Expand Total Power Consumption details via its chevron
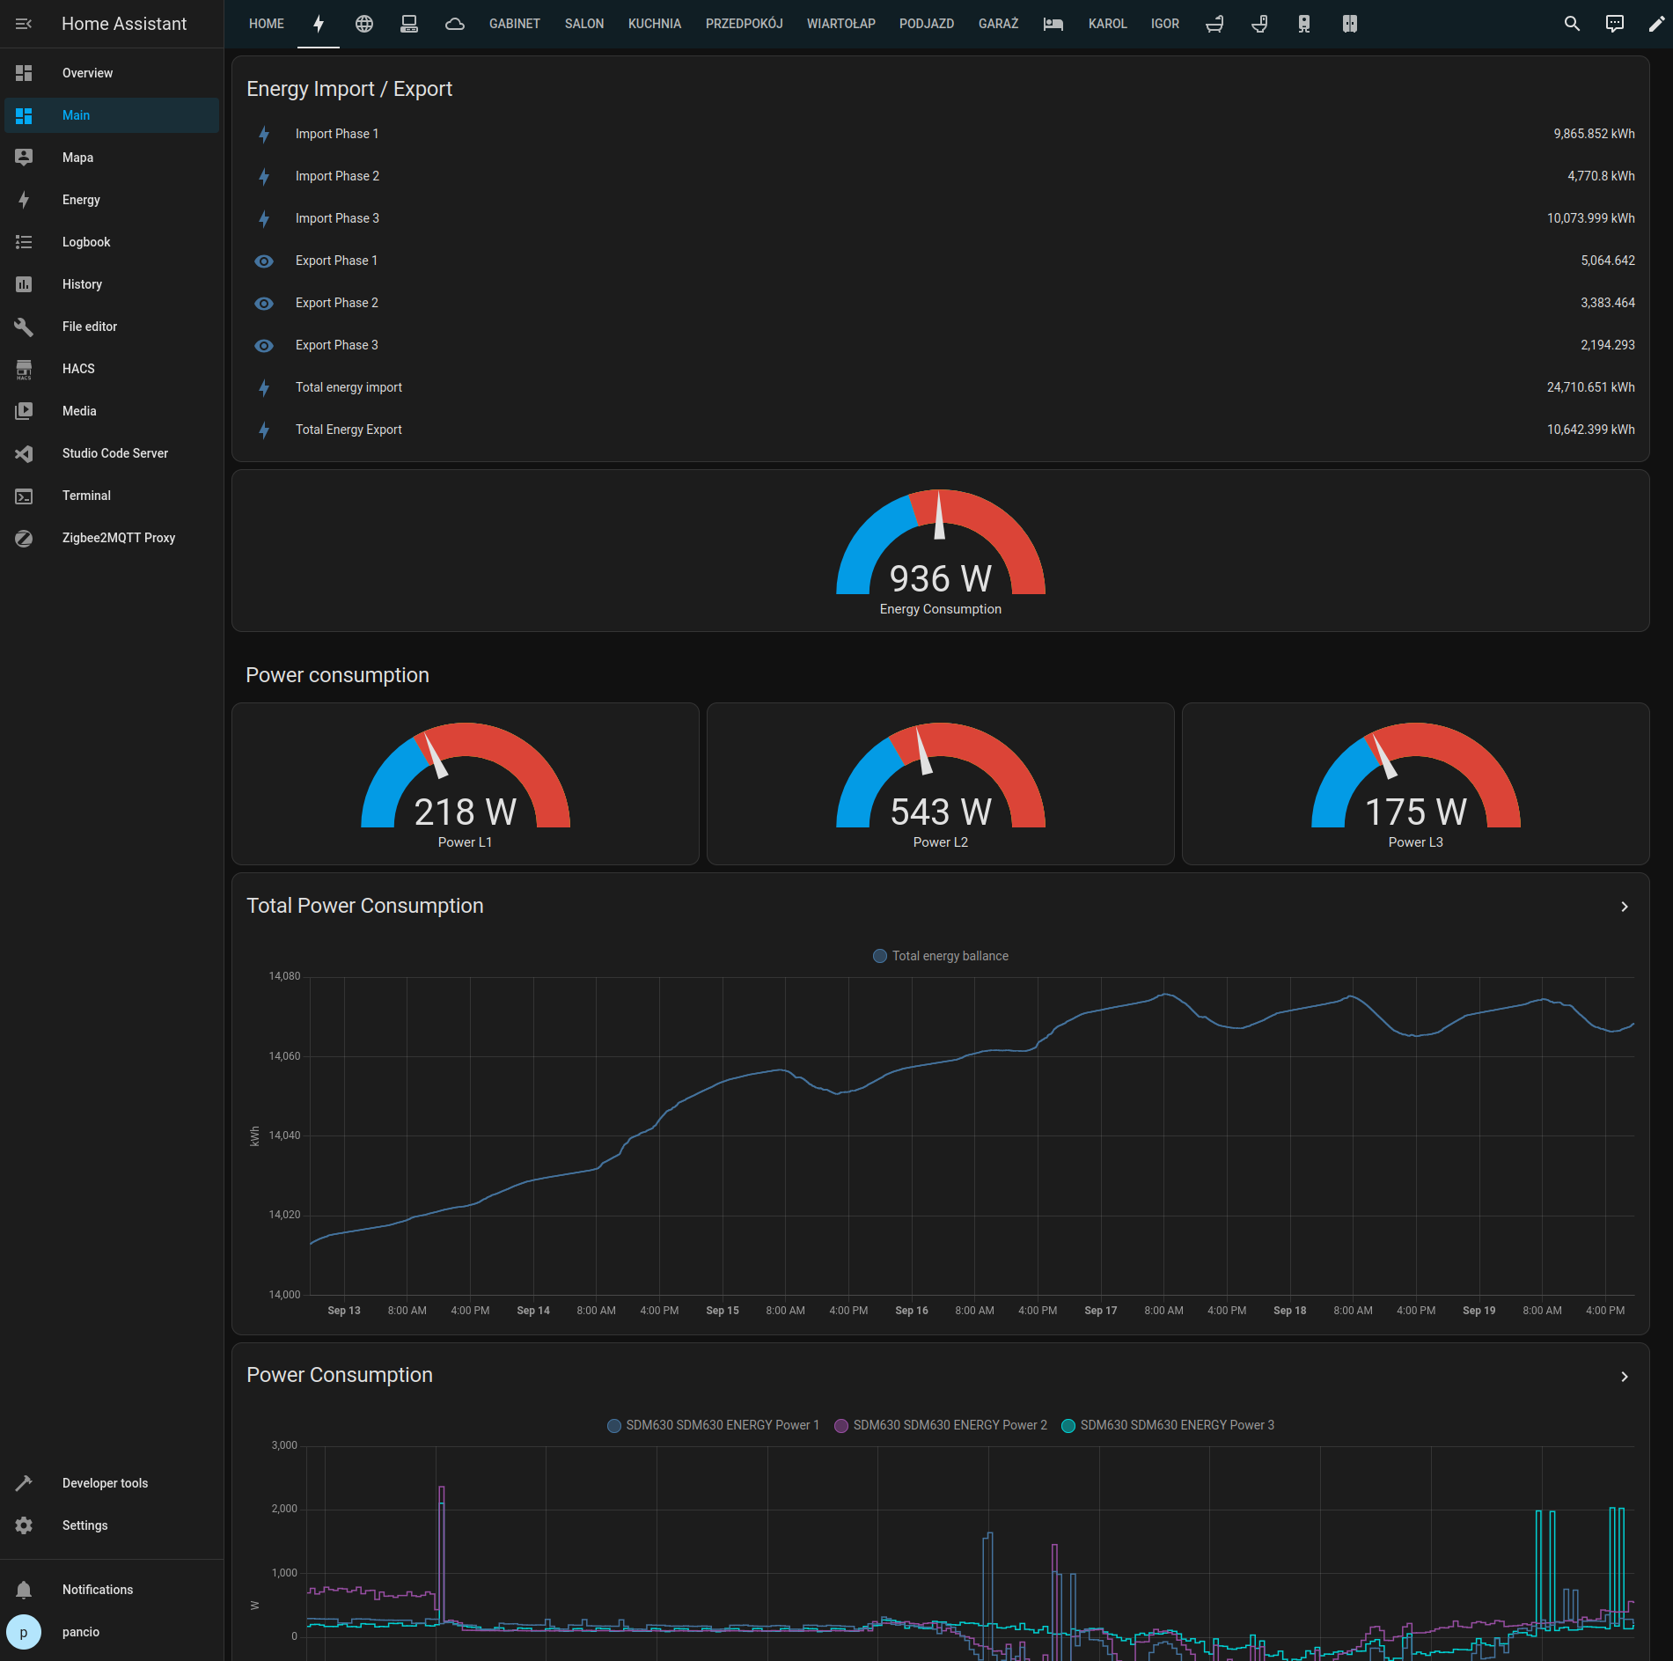Viewport: 1673px width, 1661px height. (1625, 906)
